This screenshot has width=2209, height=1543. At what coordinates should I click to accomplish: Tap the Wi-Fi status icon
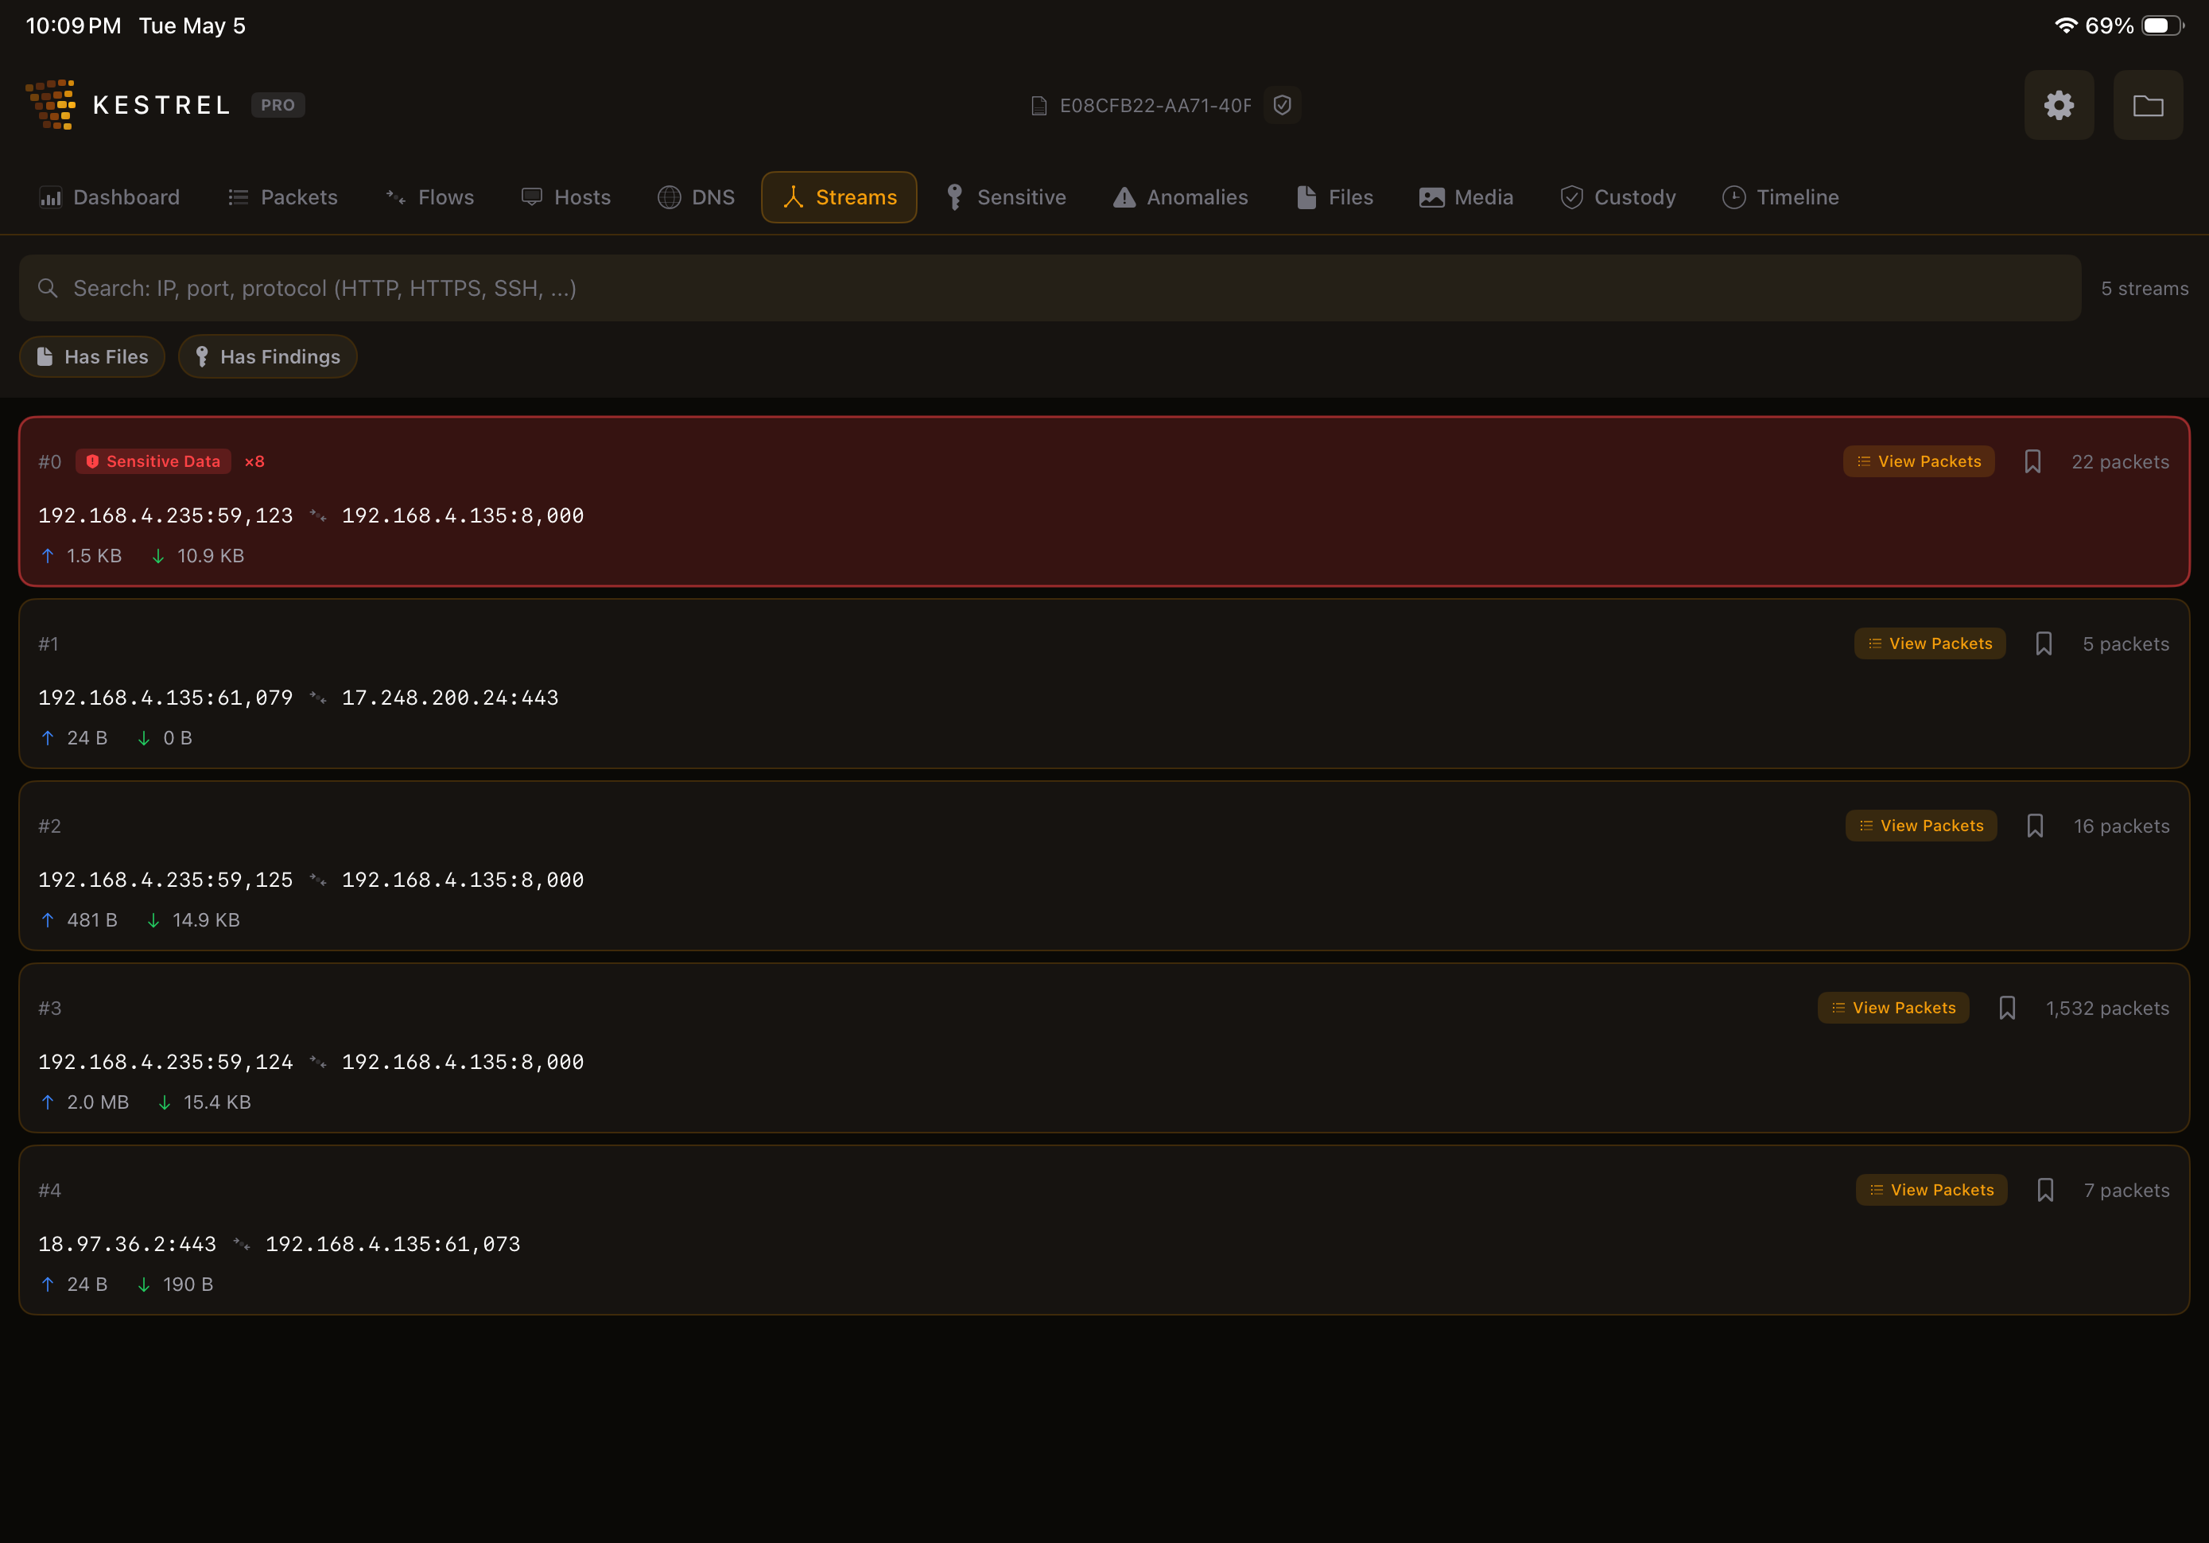click(x=2065, y=26)
